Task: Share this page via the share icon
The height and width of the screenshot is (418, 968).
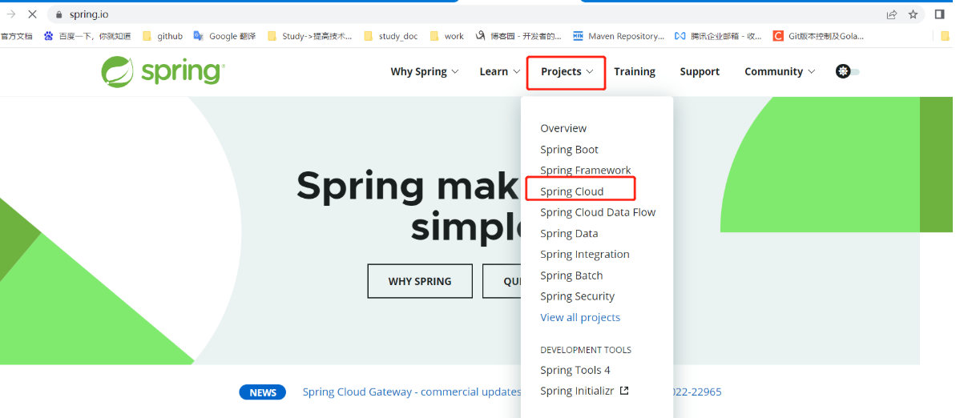Action: click(x=891, y=14)
